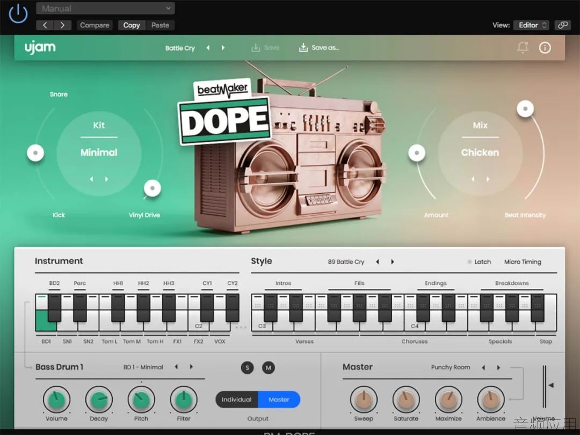Click the C4 key on Style keyboard
The width and height of the screenshot is (580, 435).
[414, 322]
